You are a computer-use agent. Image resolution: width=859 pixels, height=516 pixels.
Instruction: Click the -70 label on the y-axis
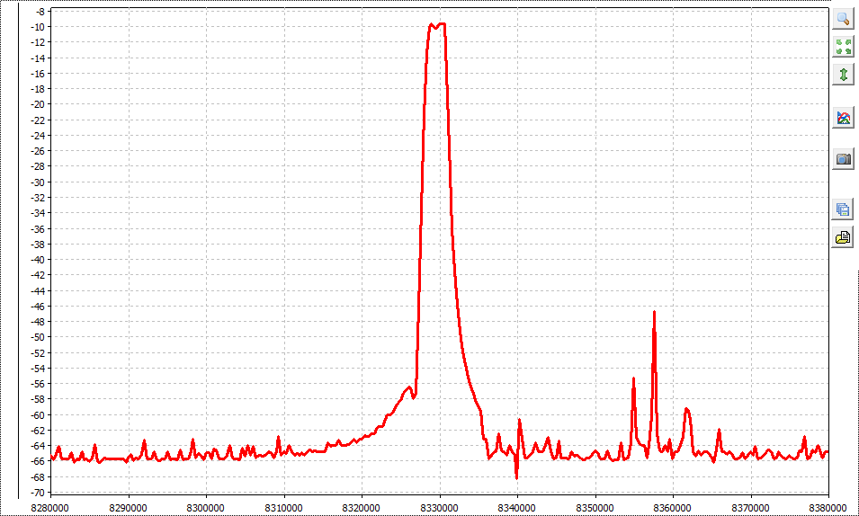pyautogui.click(x=38, y=493)
